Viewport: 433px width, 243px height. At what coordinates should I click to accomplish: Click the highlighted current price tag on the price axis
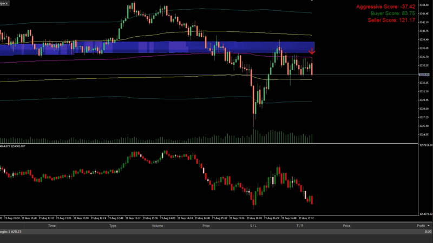(x=424, y=75)
